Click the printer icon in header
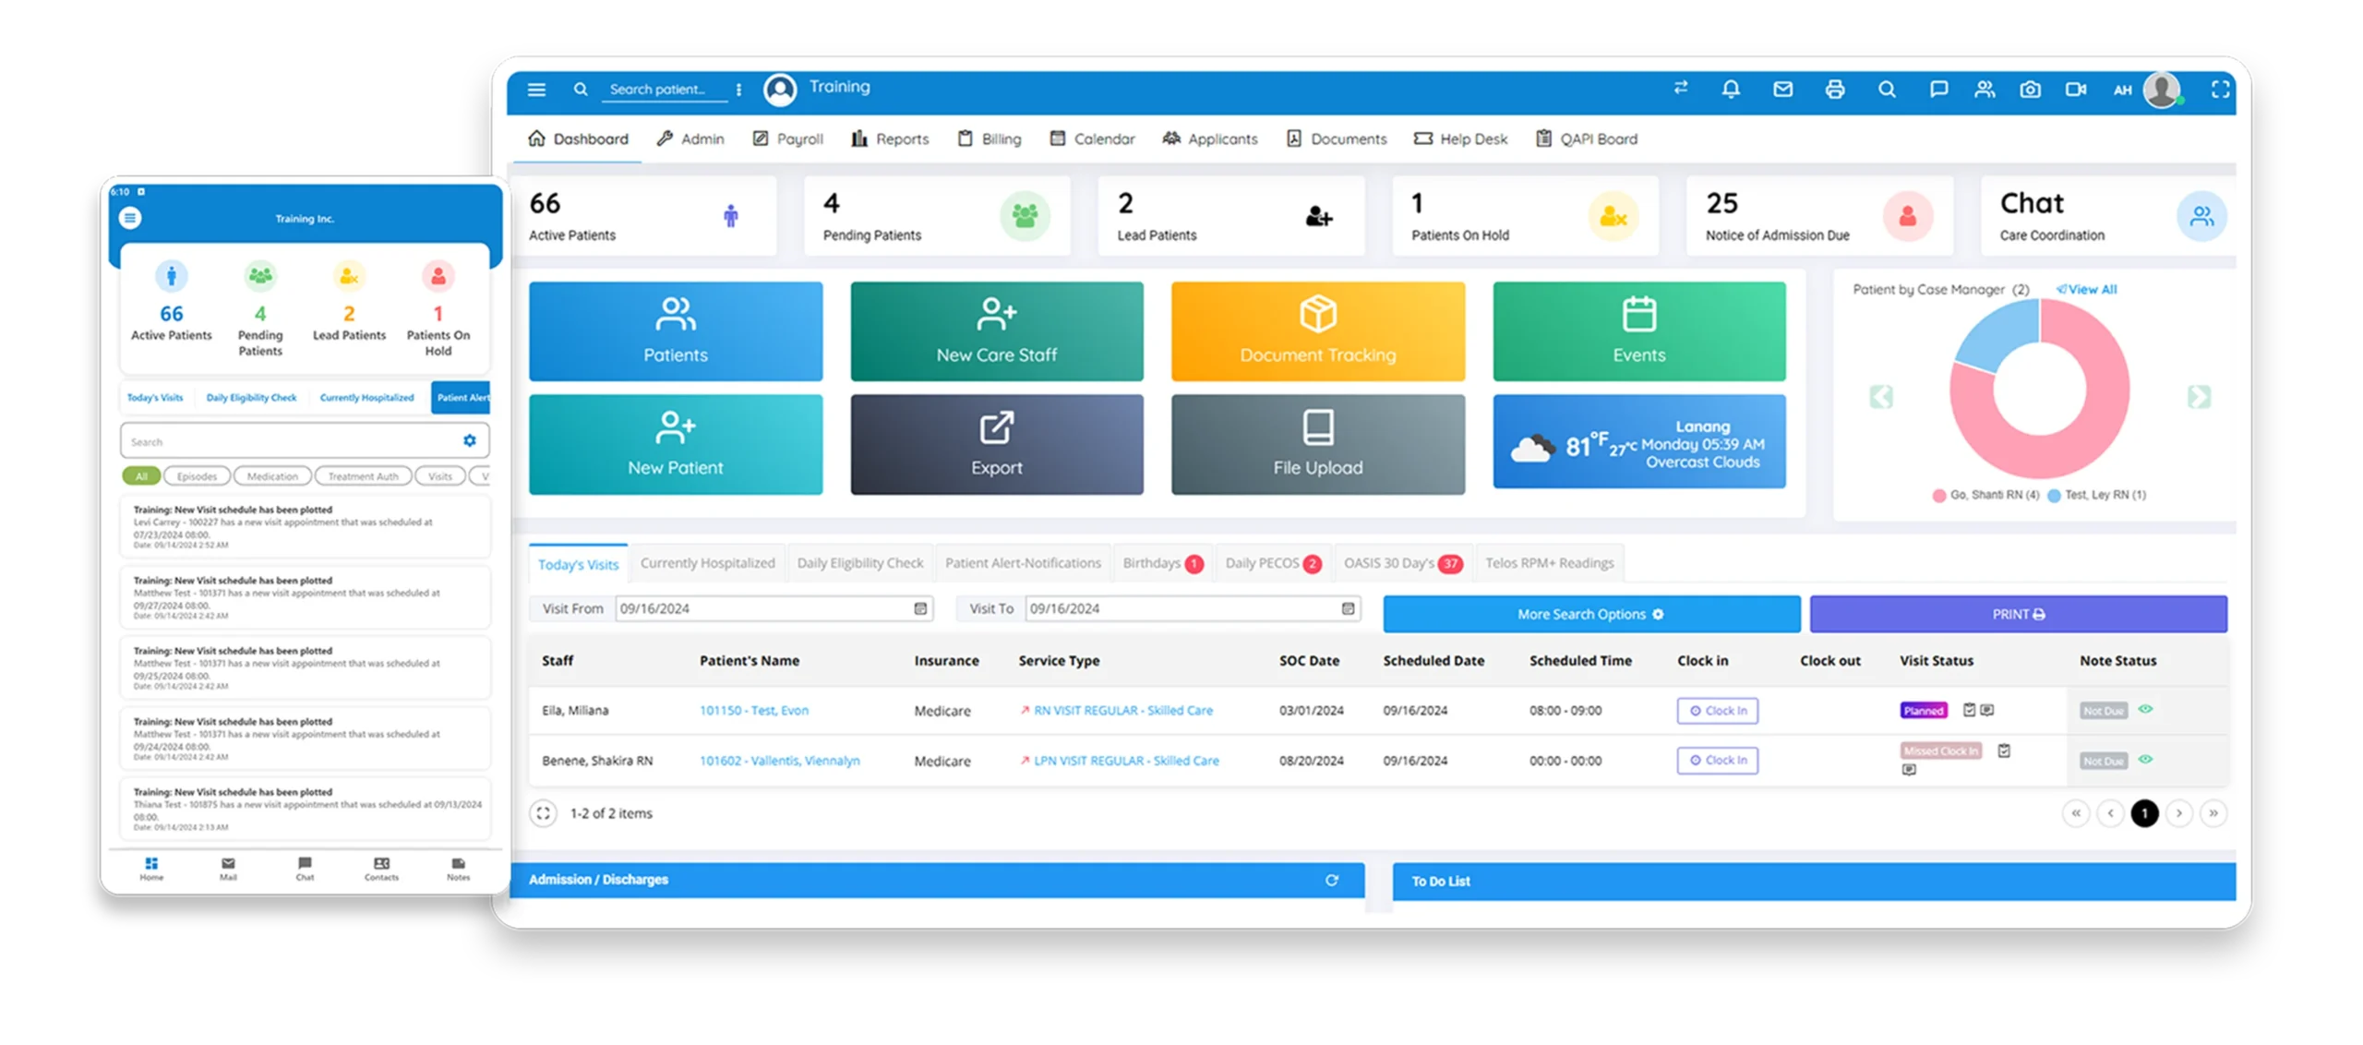 1834,90
